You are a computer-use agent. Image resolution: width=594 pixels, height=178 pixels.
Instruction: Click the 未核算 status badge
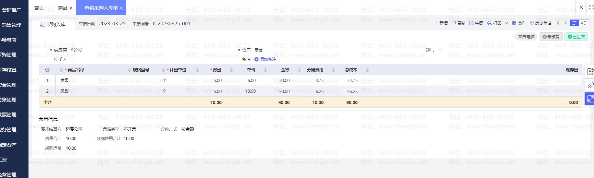(551, 37)
